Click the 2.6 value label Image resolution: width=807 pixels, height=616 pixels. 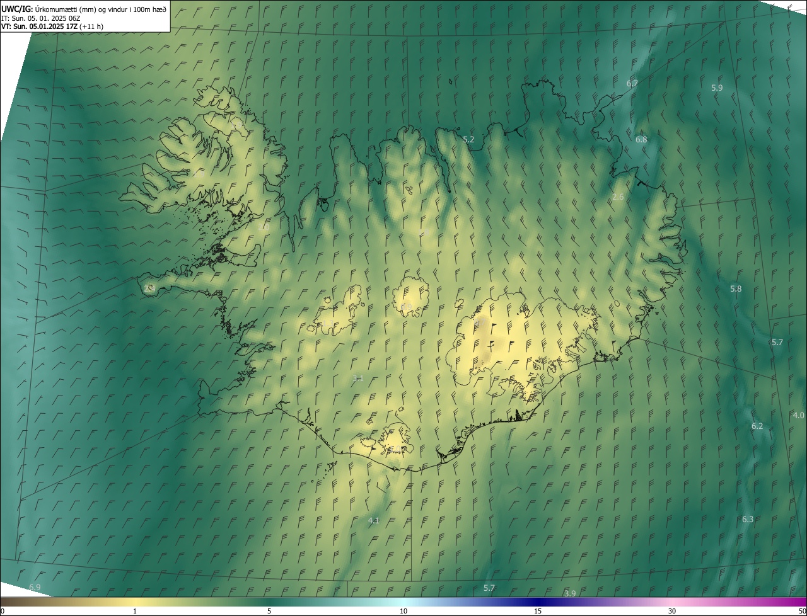pyautogui.click(x=618, y=197)
